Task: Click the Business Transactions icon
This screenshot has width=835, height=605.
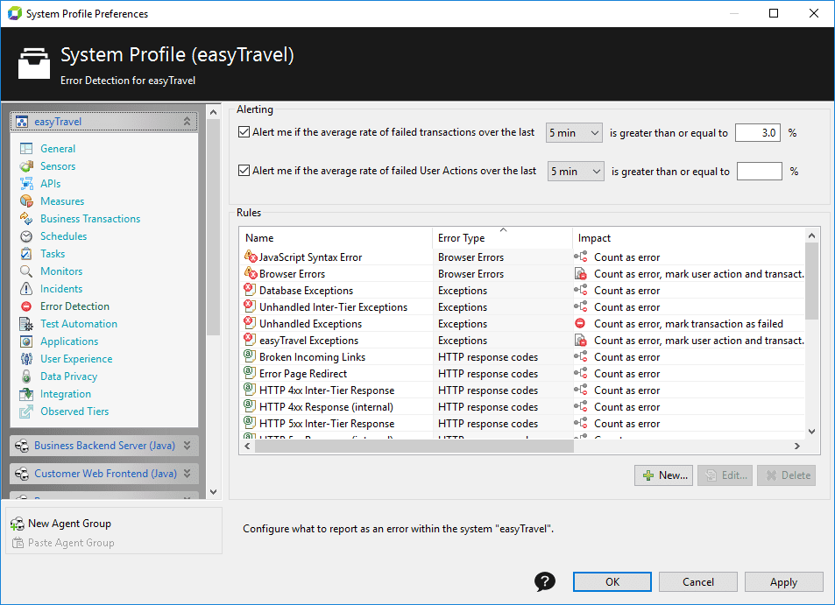Action: click(26, 219)
